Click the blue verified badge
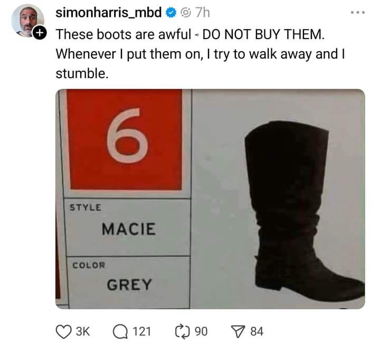This screenshot has width=380, height=349. coord(171,13)
